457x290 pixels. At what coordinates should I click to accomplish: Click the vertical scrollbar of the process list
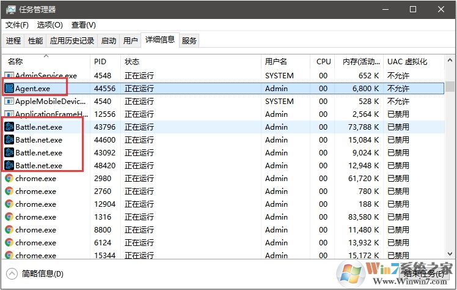(450, 159)
